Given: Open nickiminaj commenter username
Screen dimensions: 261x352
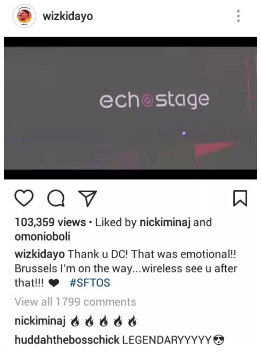Looking at the screenshot, I should click(40, 321).
